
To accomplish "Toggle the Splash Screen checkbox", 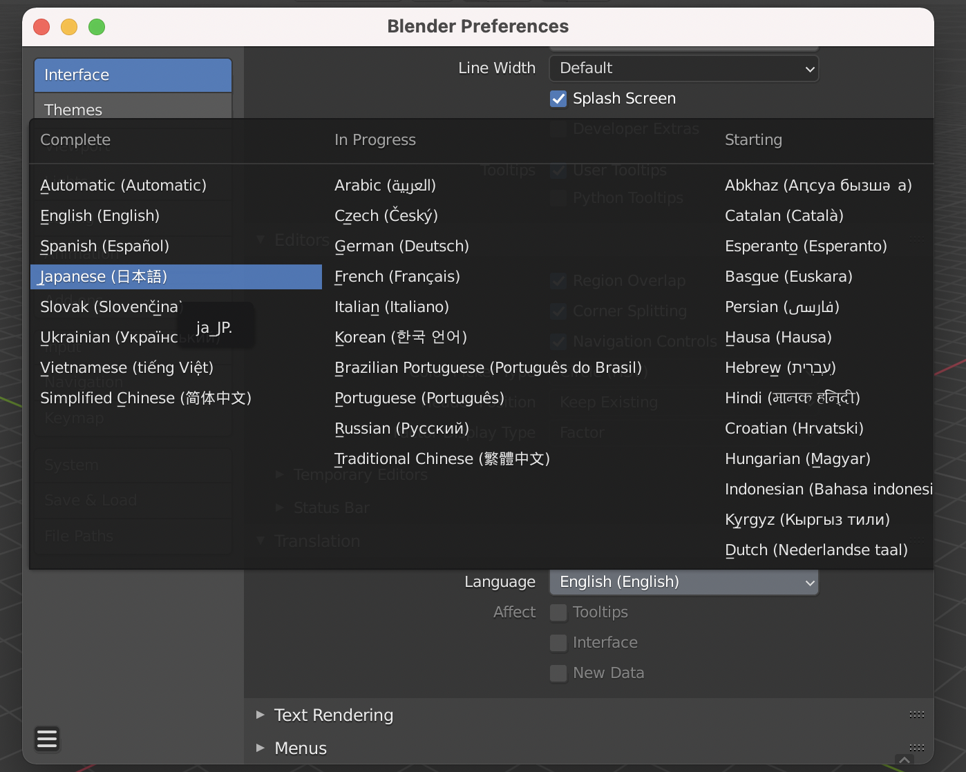I will pos(558,99).
